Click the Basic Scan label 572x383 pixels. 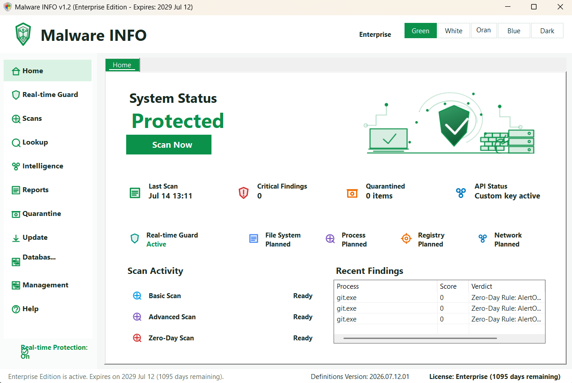pyautogui.click(x=165, y=296)
